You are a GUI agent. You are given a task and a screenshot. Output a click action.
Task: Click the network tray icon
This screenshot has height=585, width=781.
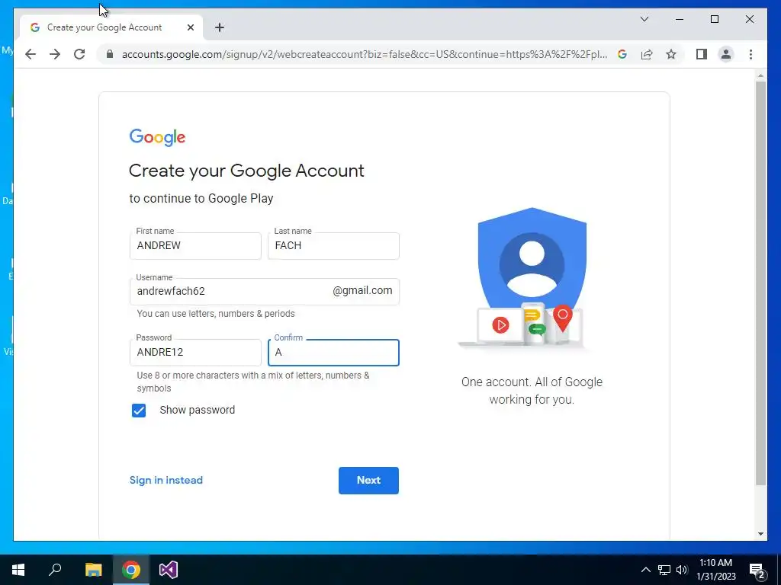pyautogui.click(x=664, y=570)
